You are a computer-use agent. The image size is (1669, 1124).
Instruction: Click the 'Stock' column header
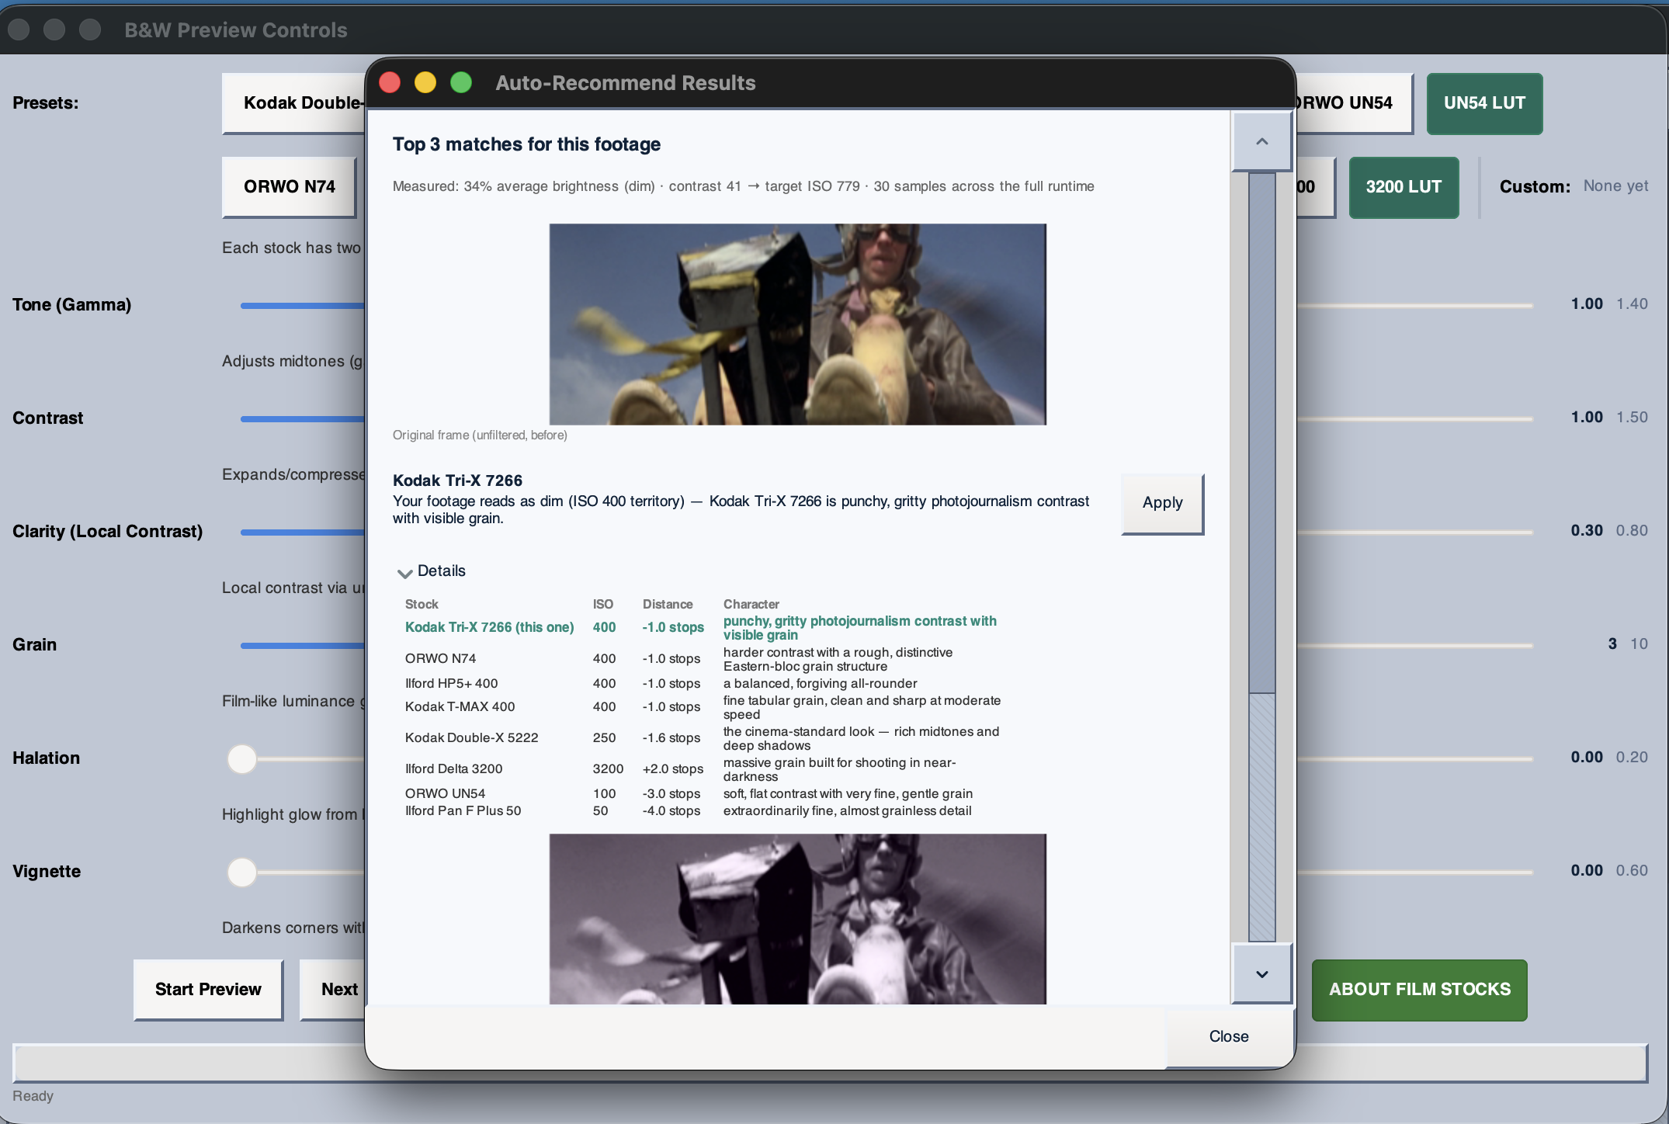422,604
